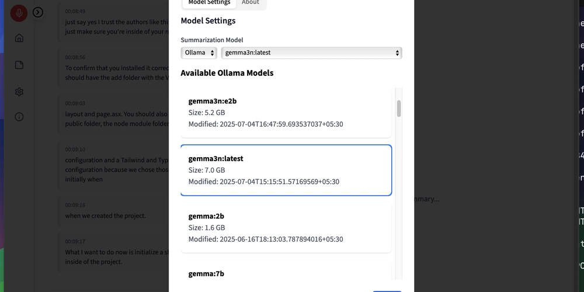
Task: Open the document notes icon in sidebar
Action: pyautogui.click(x=19, y=65)
